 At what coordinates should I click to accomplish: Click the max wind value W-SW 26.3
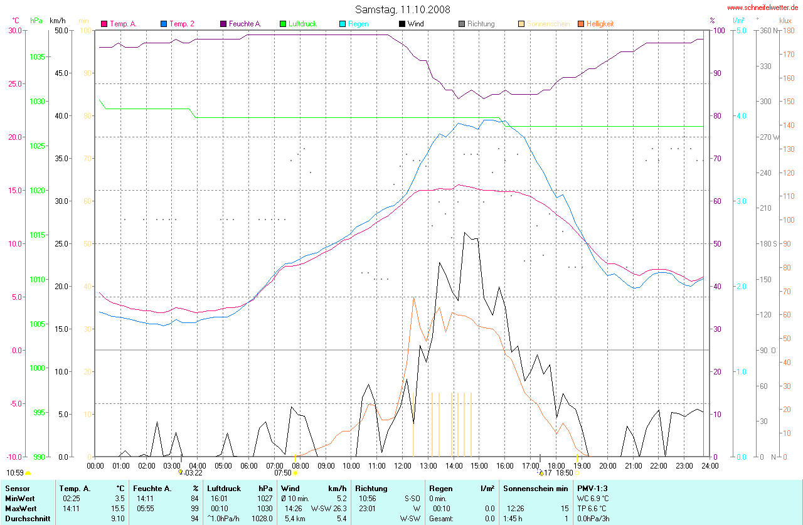pos(329,508)
